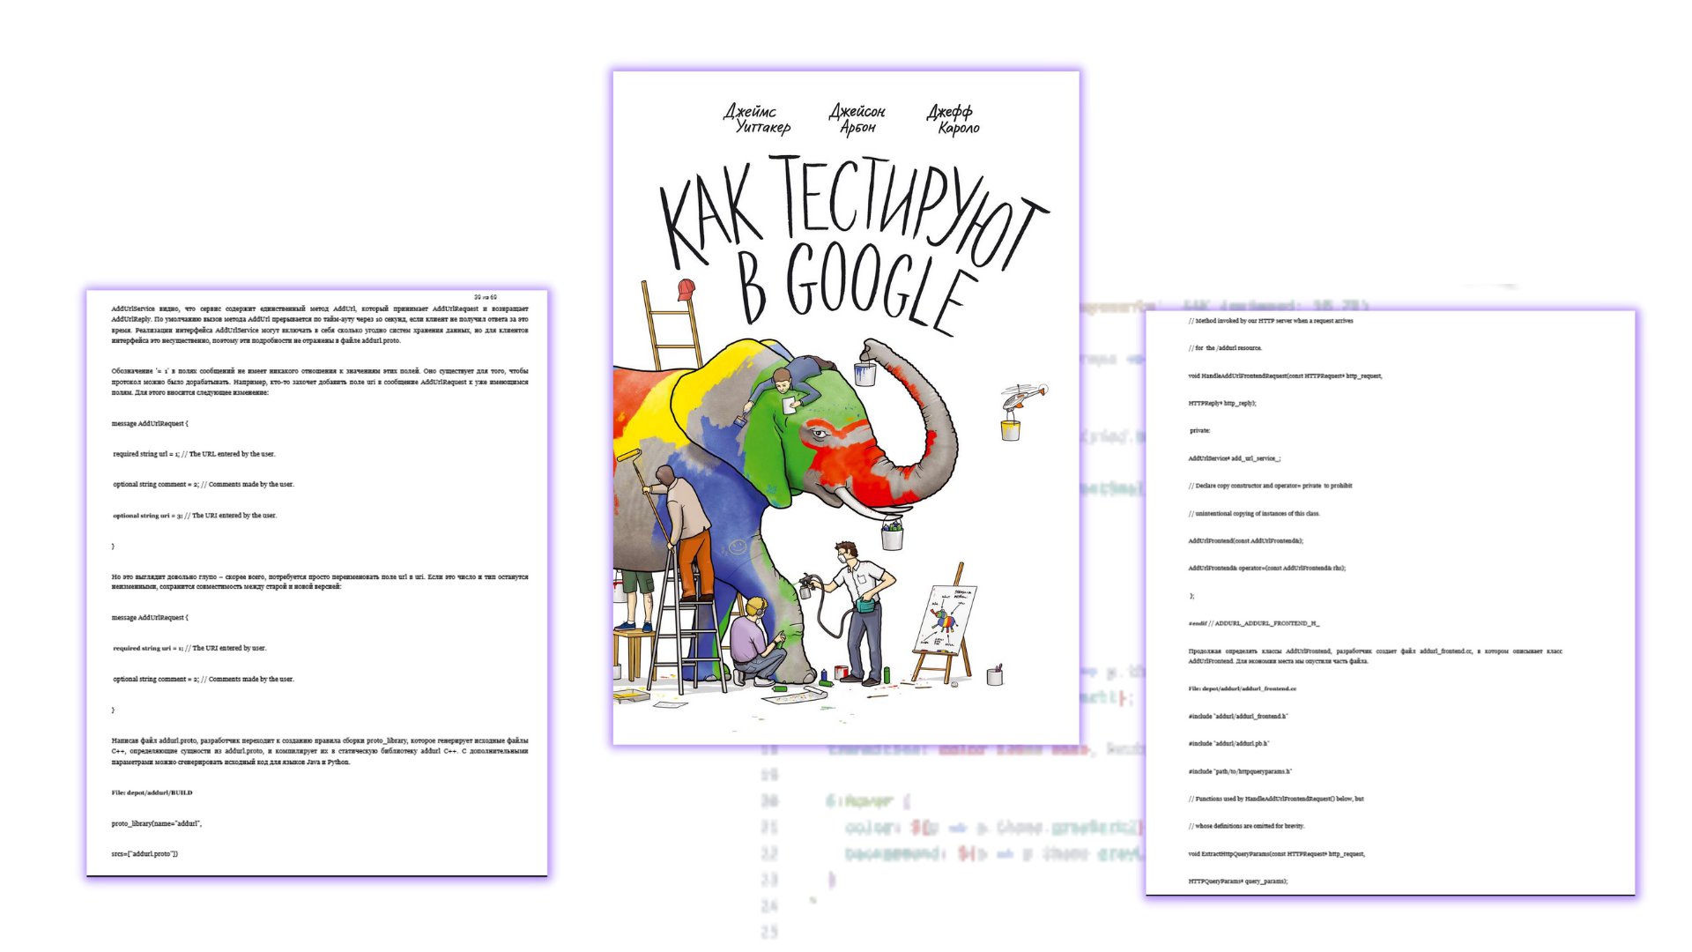Click comment '// whose definitions are omitted for brevity.'
The width and height of the screenshot is (1692, 952).
click(x=1246, y=826)
